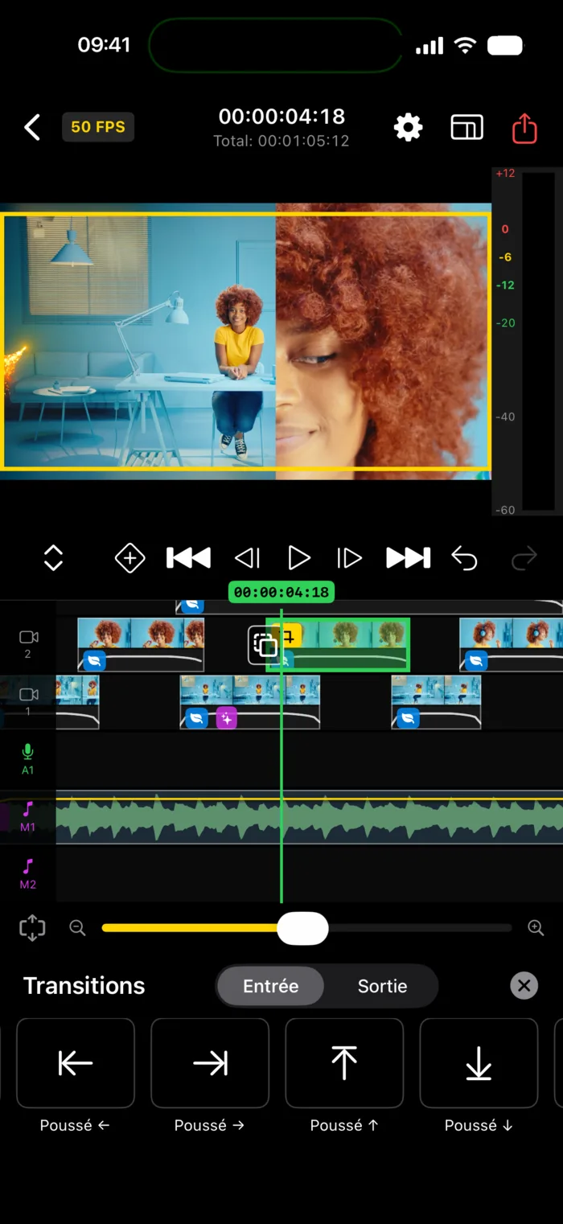Select the middle clip on video track 1
563x1224 pixels.
(250, 702)
